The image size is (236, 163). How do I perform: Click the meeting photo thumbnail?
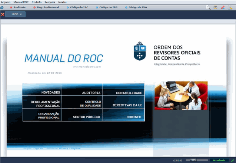(x=181, y=96)
